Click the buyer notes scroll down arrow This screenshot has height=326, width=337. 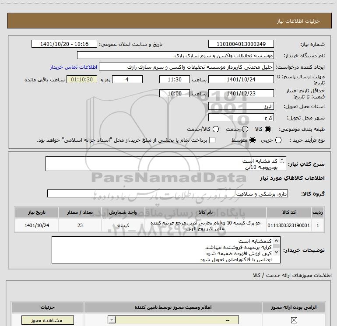pyautogui.click(x=277, y=252)
